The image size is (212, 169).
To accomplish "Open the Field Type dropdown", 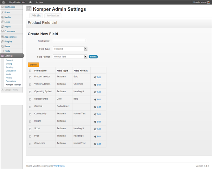I will point(70,49).
